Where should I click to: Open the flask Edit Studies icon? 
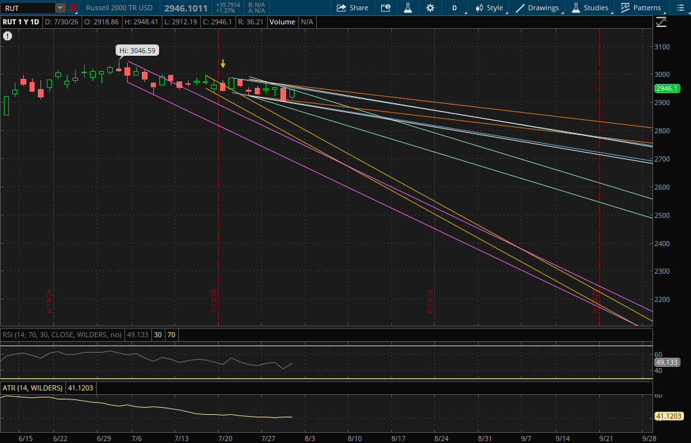pyautogui.click(x=408, y=8)
